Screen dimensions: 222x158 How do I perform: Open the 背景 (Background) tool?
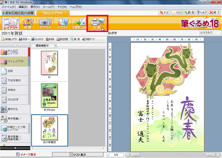[28, 23]
